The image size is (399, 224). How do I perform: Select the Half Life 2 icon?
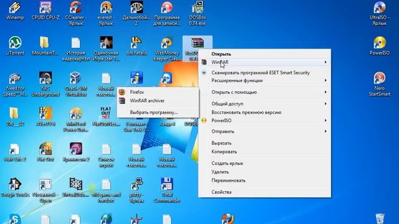click(x=15, y=152)
